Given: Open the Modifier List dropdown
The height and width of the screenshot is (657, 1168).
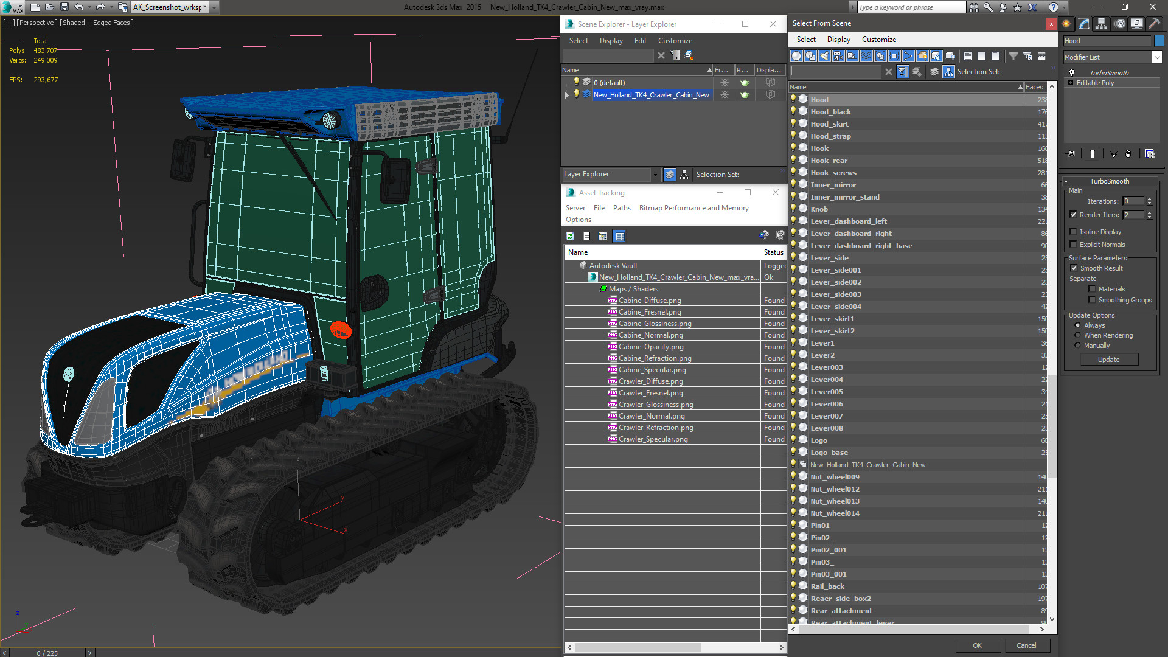Looking at the screenshot, I should pyautogui.click(x=1156, y=57).
